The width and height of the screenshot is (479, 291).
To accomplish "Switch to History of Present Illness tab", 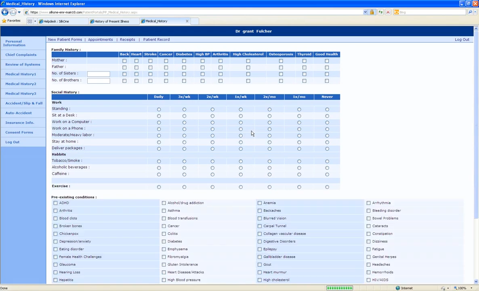I will coord(111,21).
